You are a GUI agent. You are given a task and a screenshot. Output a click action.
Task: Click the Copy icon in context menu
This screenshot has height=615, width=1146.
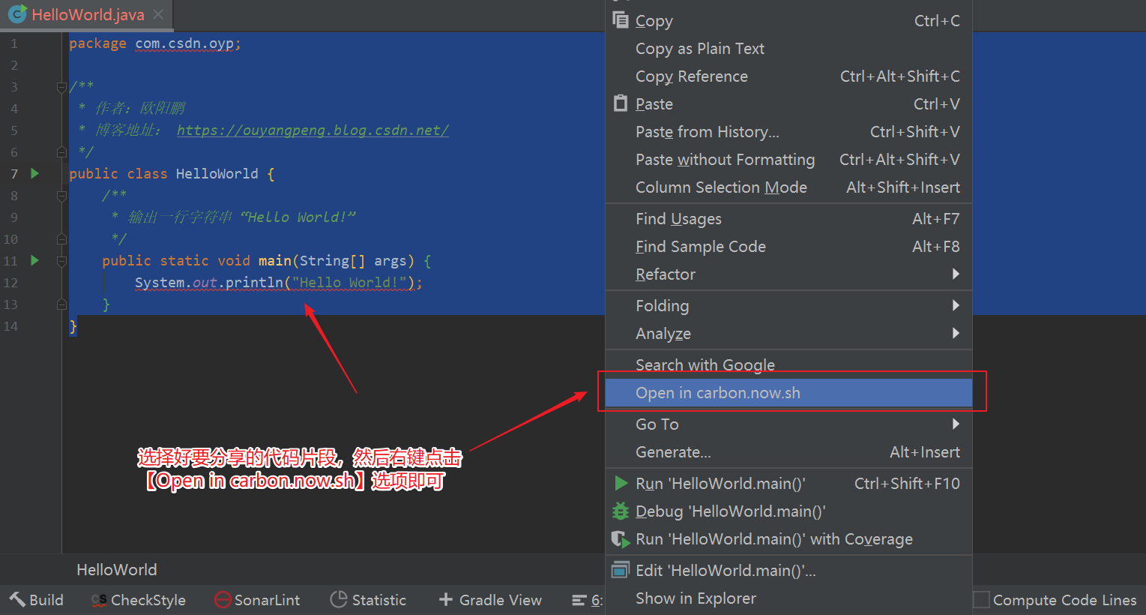point(621,20)
